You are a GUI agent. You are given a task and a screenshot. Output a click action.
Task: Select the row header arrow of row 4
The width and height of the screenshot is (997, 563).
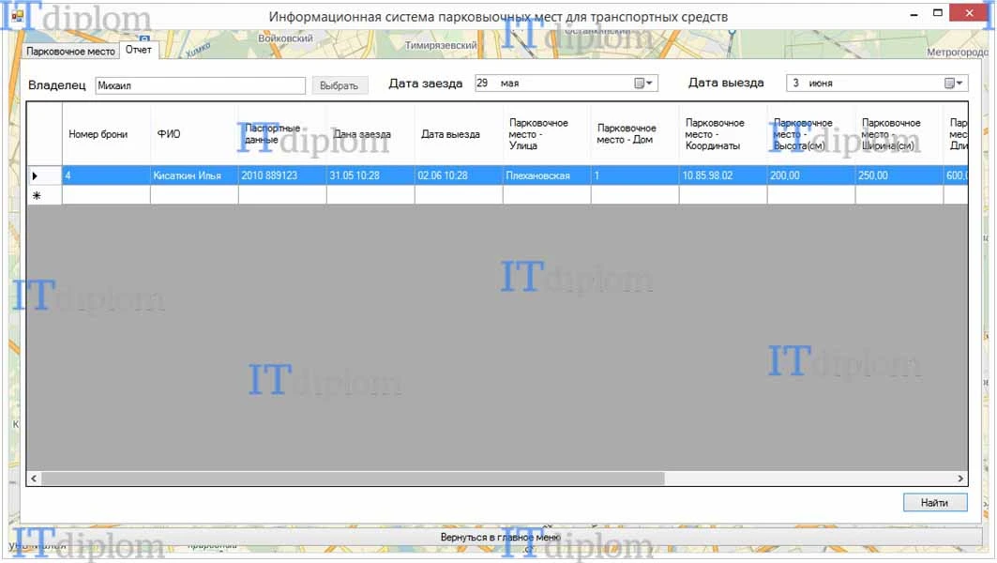[x=44, y=175]
